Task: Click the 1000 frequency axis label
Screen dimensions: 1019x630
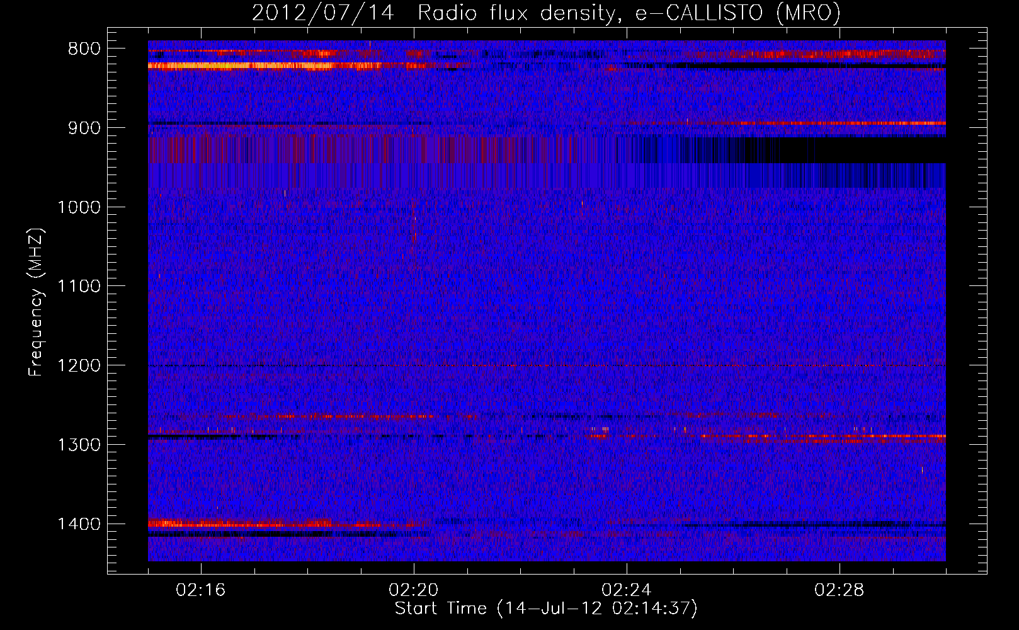Action: coord(79,207)
